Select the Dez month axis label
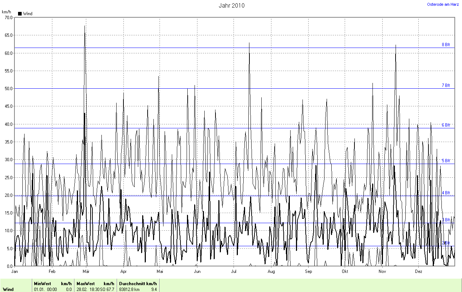This screenshot has height=292, width=462. pos(419,271)
